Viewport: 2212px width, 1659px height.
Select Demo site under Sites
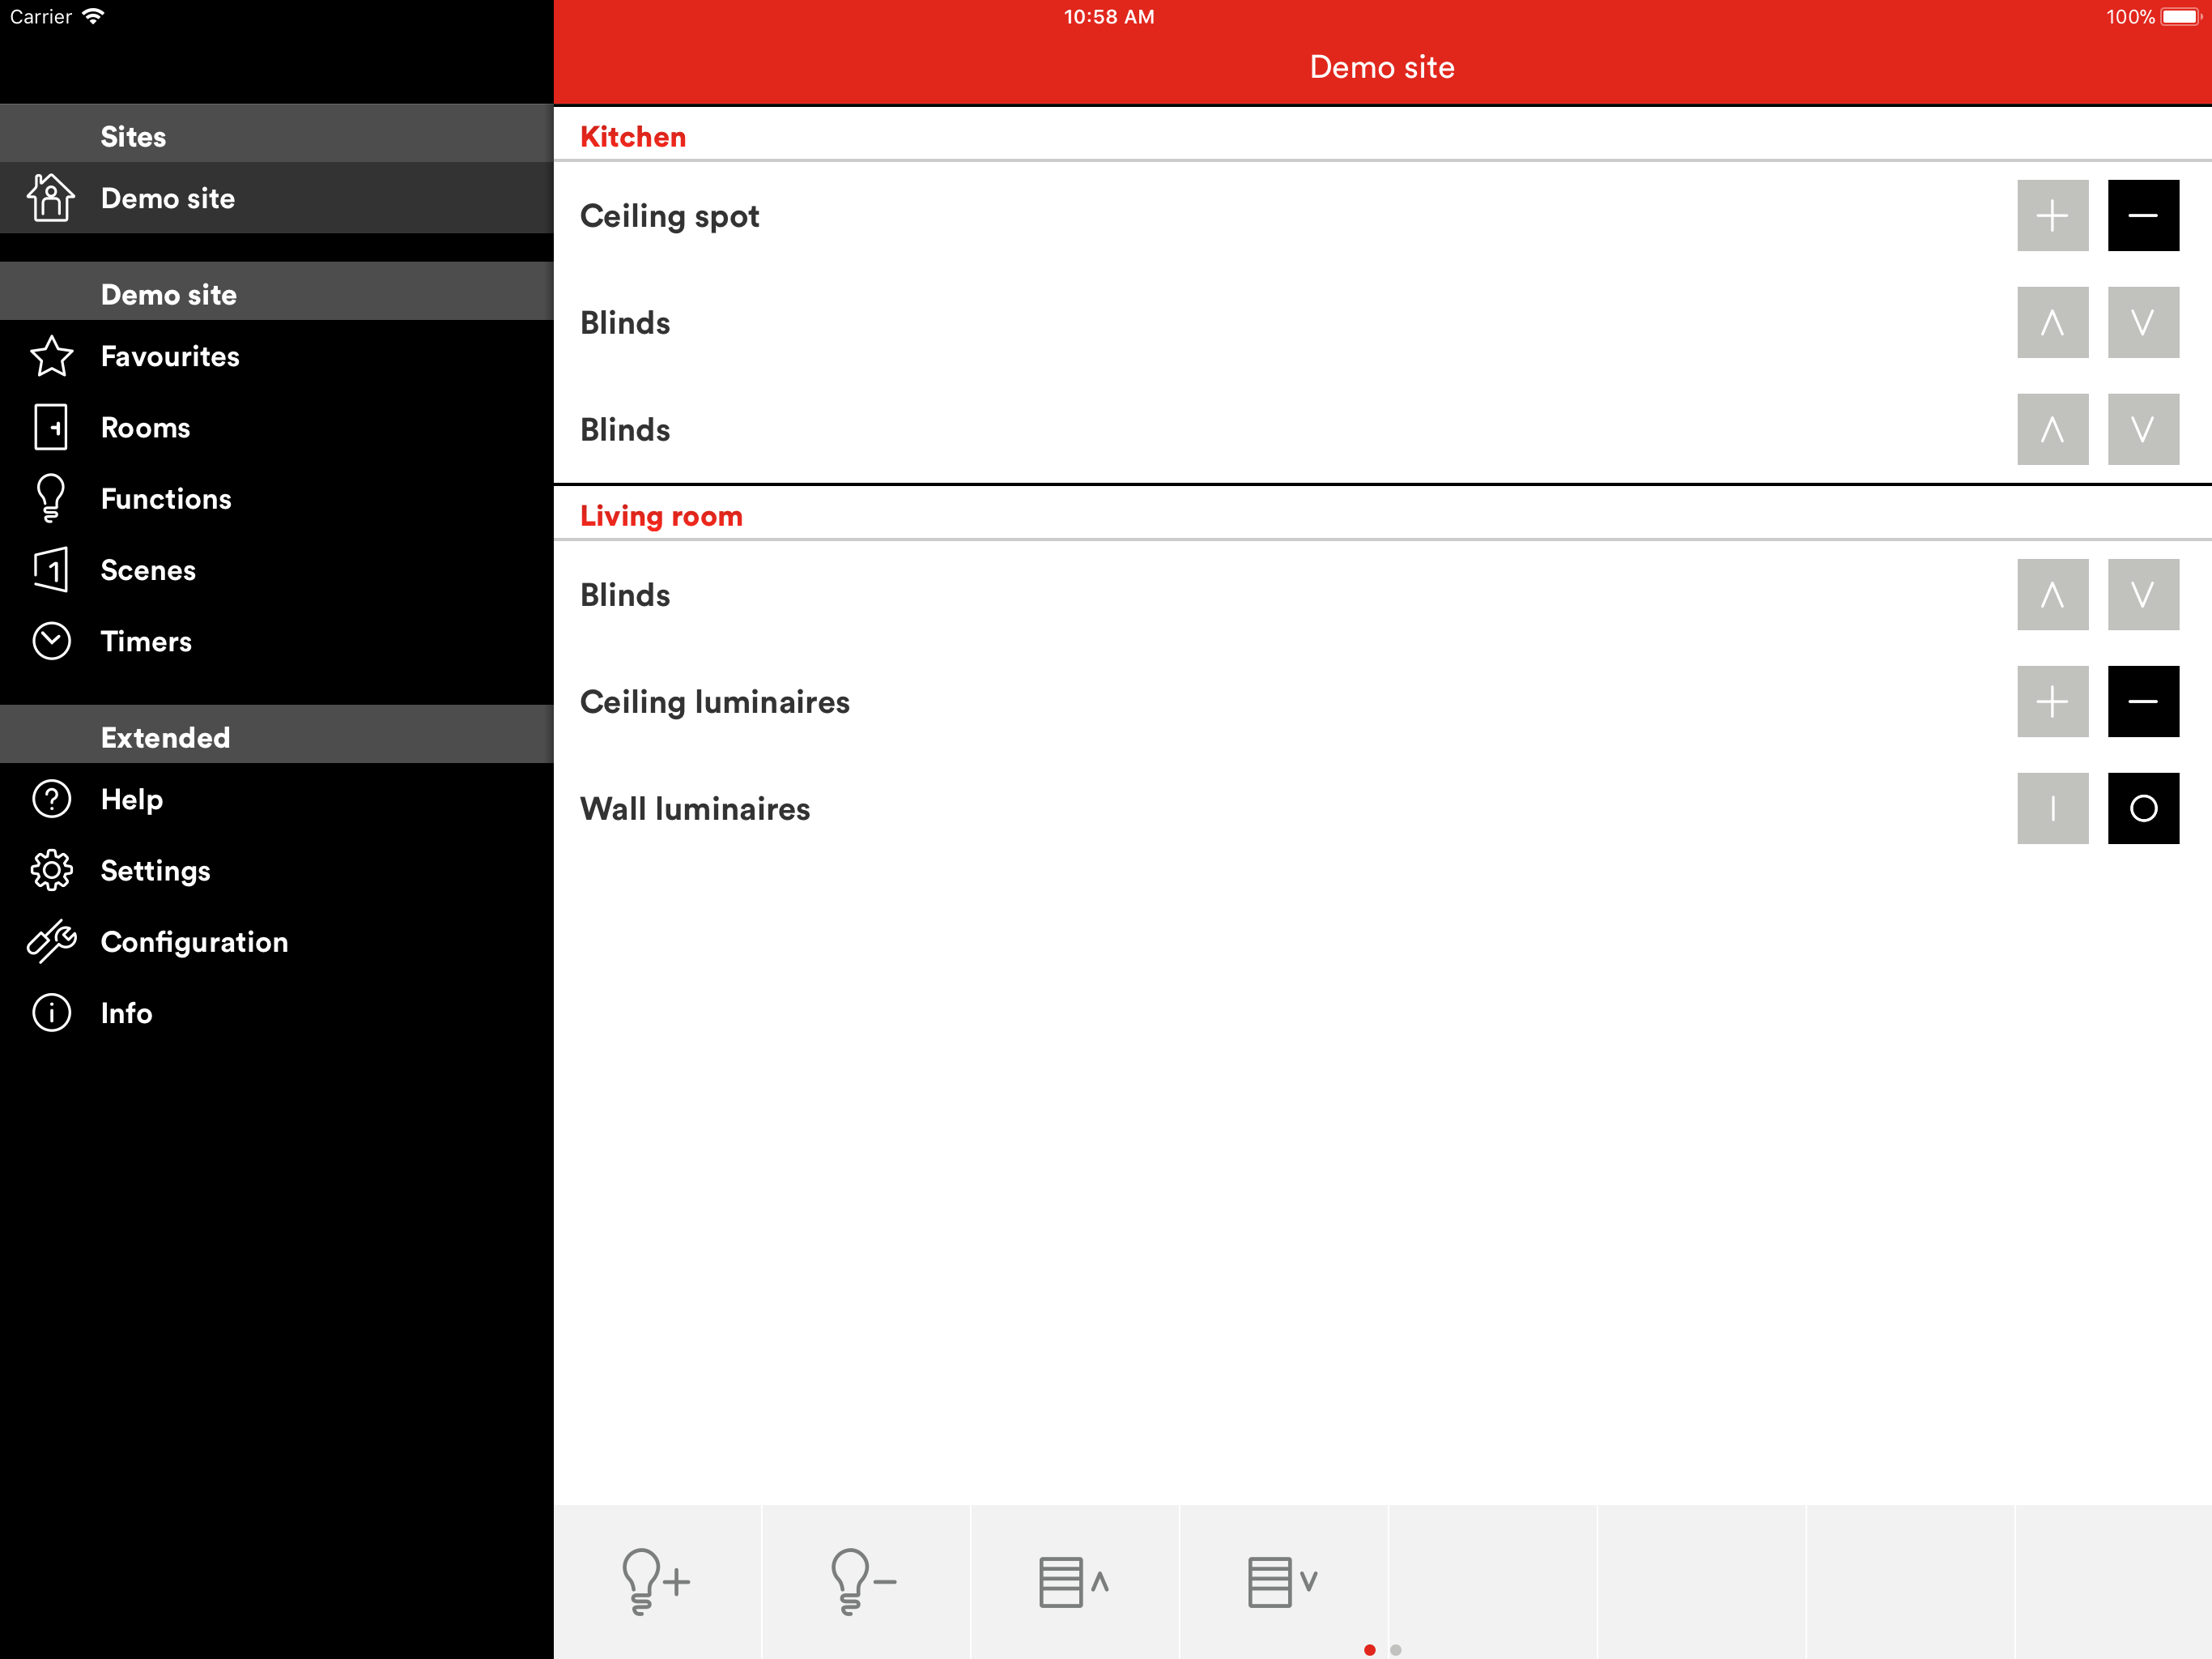(168, 198)
